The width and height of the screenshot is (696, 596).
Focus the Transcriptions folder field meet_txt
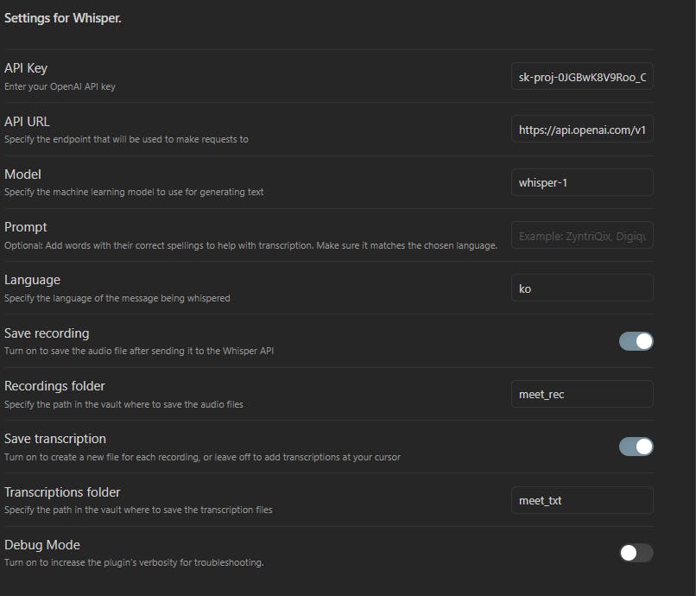[x=582, y=499]
